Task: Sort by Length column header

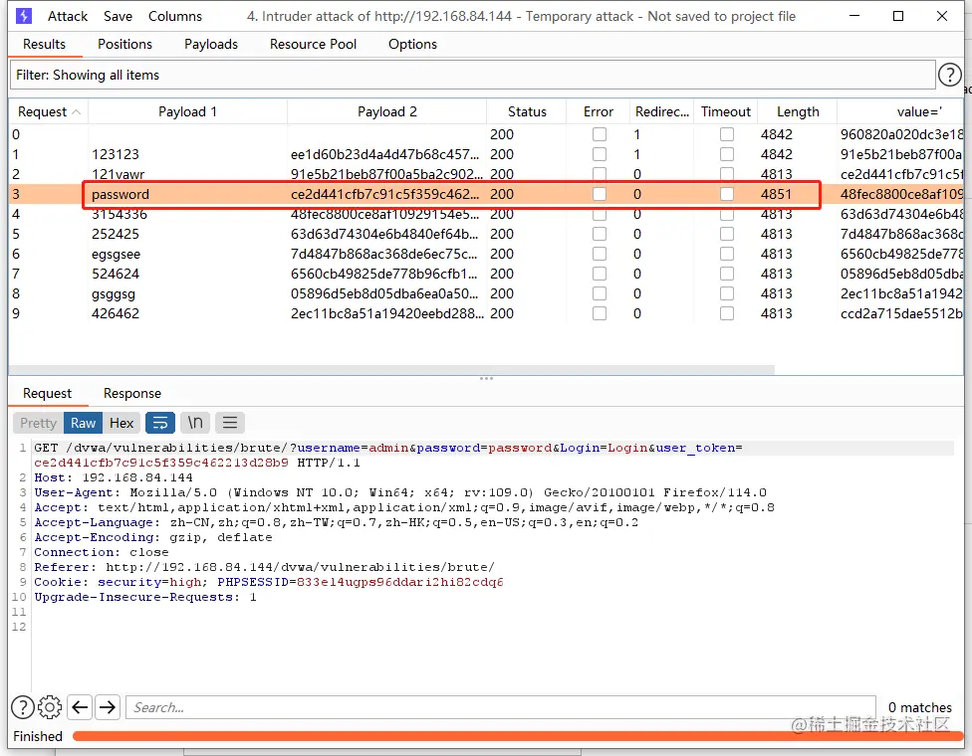Action: pyautogui.click(x=798, y=112)
